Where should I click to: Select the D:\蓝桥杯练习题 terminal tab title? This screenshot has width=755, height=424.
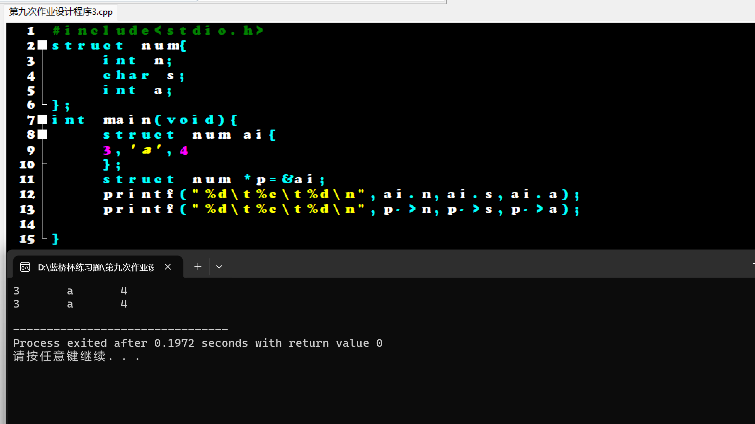point(96,267)
